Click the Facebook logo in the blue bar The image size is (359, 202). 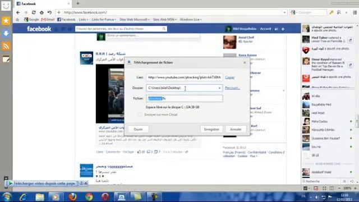[x=39, y=29]
